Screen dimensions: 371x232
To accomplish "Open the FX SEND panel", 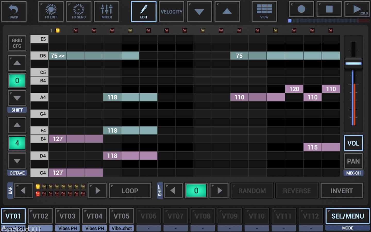I will (79, 12).
